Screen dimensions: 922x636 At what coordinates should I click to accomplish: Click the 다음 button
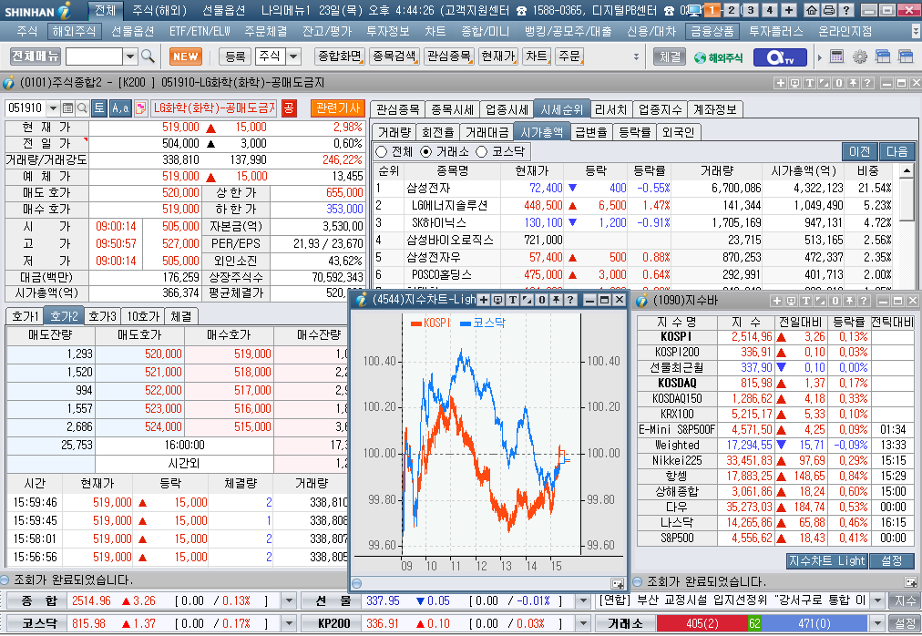pyautogui.click(x=896, y=152)
